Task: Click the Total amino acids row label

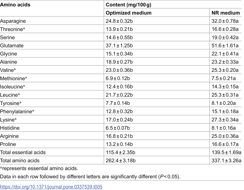Action: (x=20, y=161)
